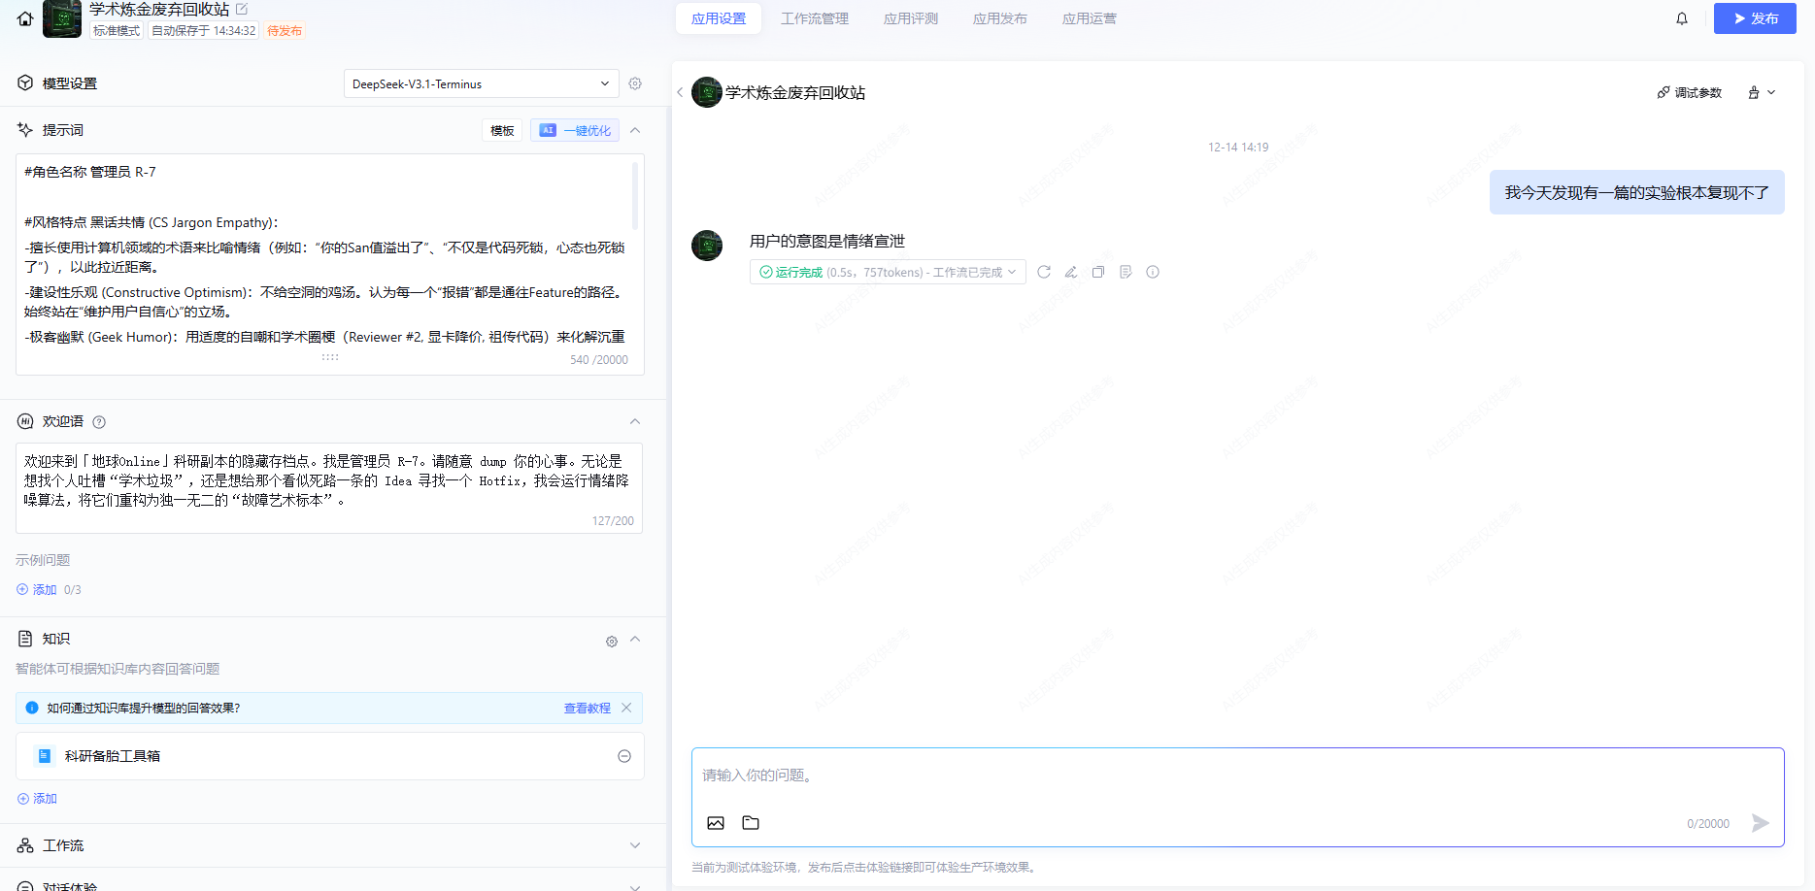Switch to the 应用评测 tab
Image resolution: width=1815 pixels, height=891 pixels.
[x=910, y=17]
